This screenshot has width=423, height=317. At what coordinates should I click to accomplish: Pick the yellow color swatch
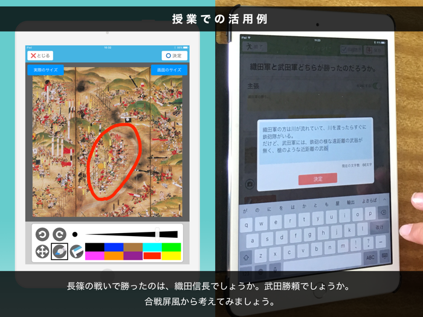171,256
